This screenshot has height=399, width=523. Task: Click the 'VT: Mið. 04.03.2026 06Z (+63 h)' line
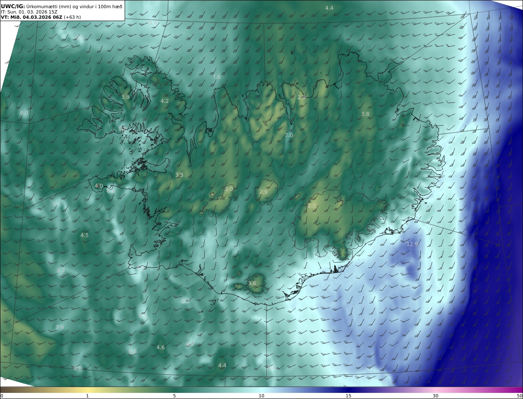point(41,17)
